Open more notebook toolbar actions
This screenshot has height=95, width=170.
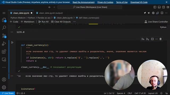tap(74, 22)
